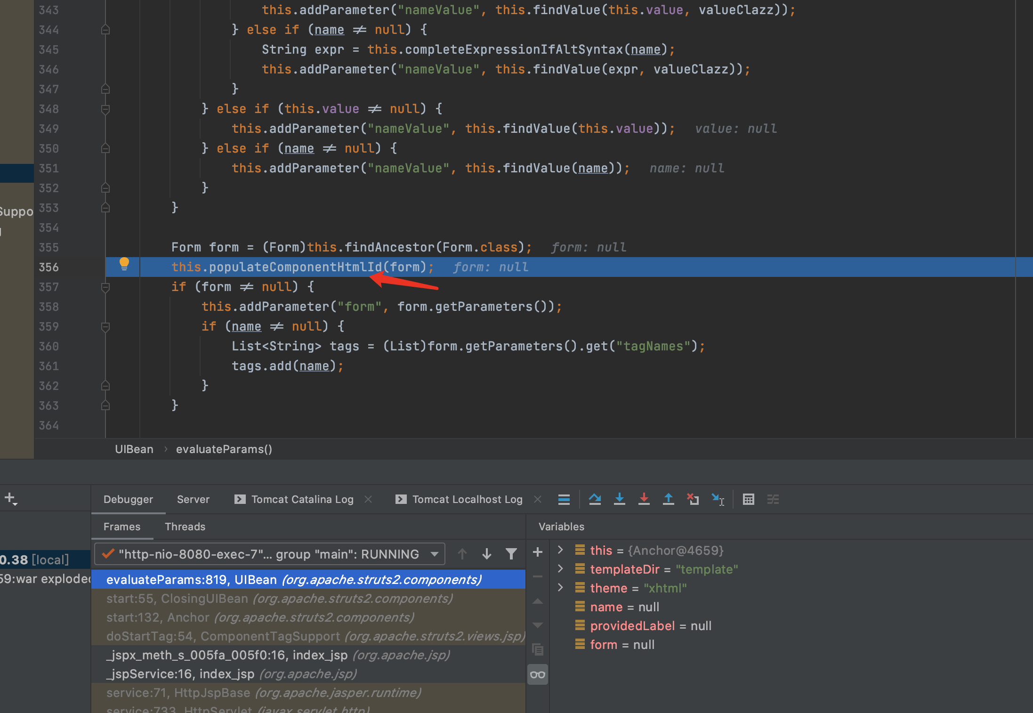Open the Tomcat Localhost Log tab
Viewport: 1033px width, 713px height.
[x=468, y=499]
